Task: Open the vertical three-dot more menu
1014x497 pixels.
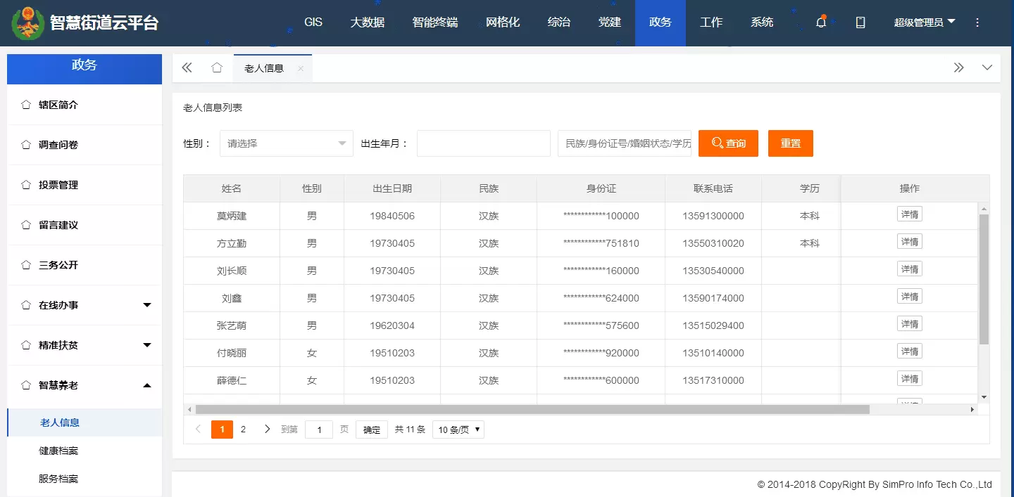Action: [x=977, y=22]
